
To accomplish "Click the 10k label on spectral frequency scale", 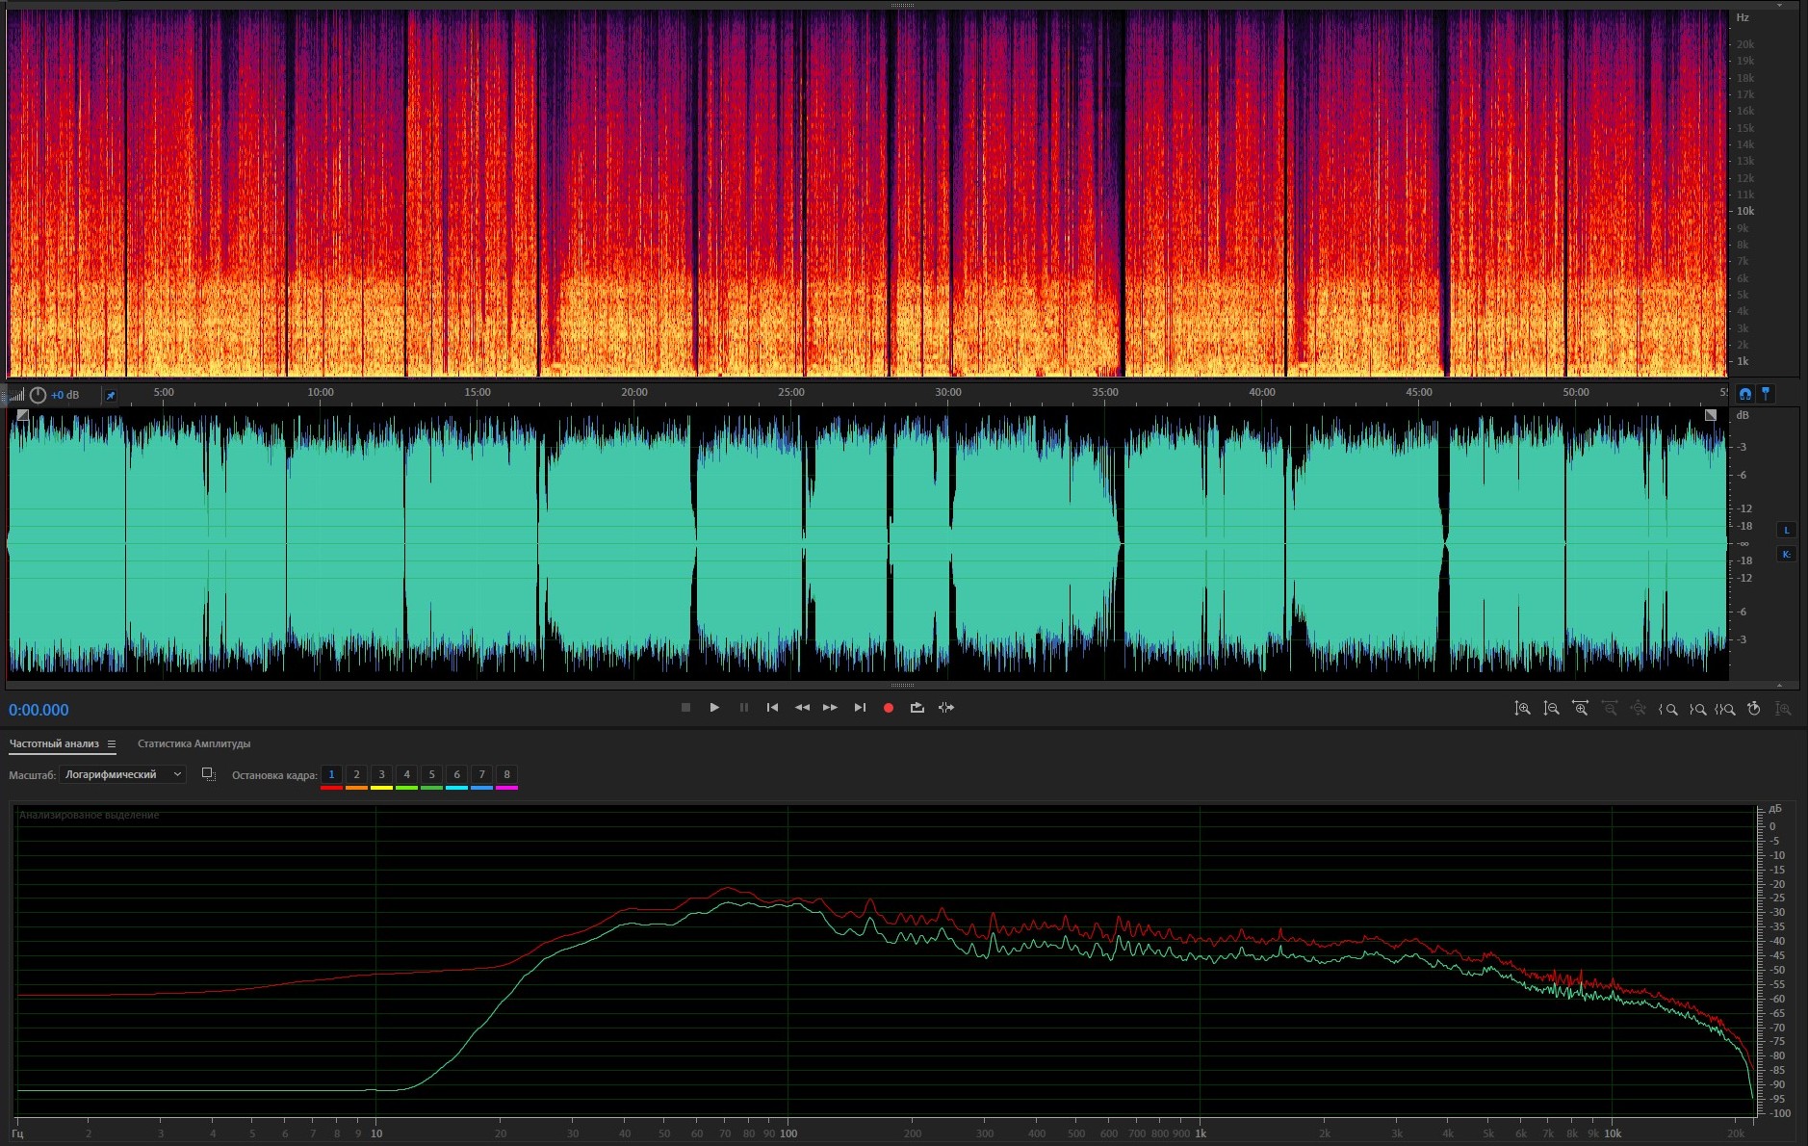I will click(x=1745, y=211).
